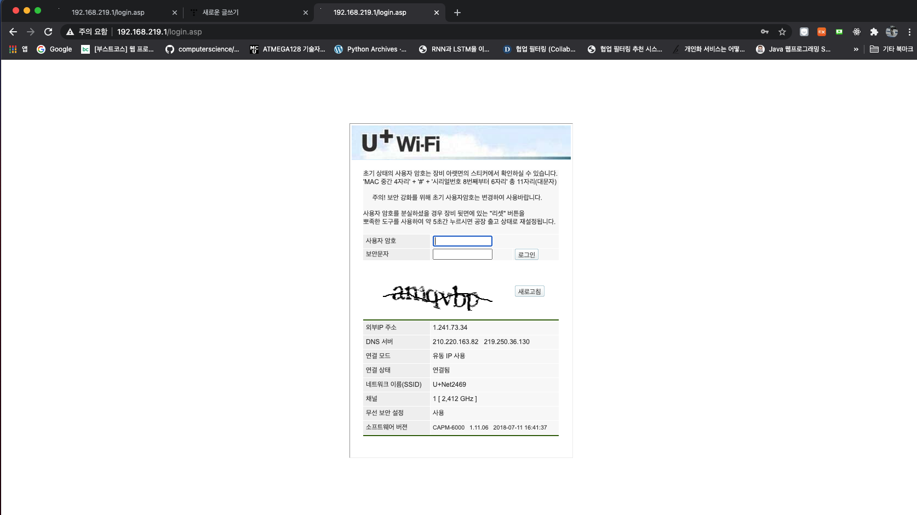Focus the 사용자 암호 password field
Viewport: 917px width, 515px height.
click(x=462, y=241)
